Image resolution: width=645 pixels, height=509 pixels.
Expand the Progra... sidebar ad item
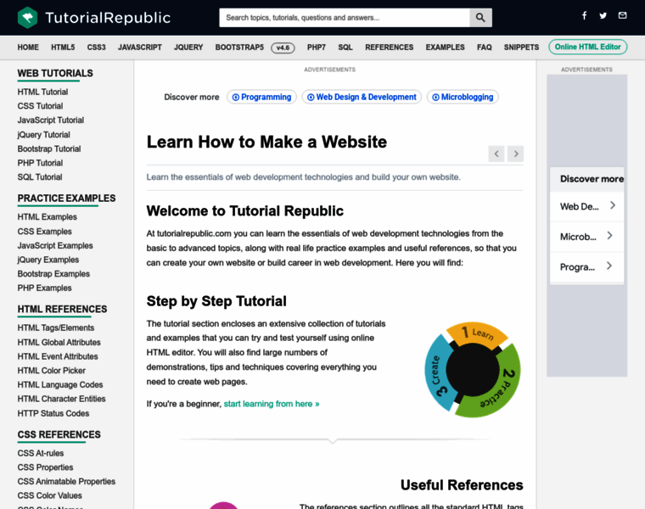pyautogui.click(x=587, y=266)
